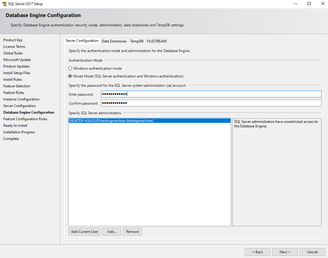Select Windows authentication mode radio button
328x258 pixels.
(x=70, y=68)
